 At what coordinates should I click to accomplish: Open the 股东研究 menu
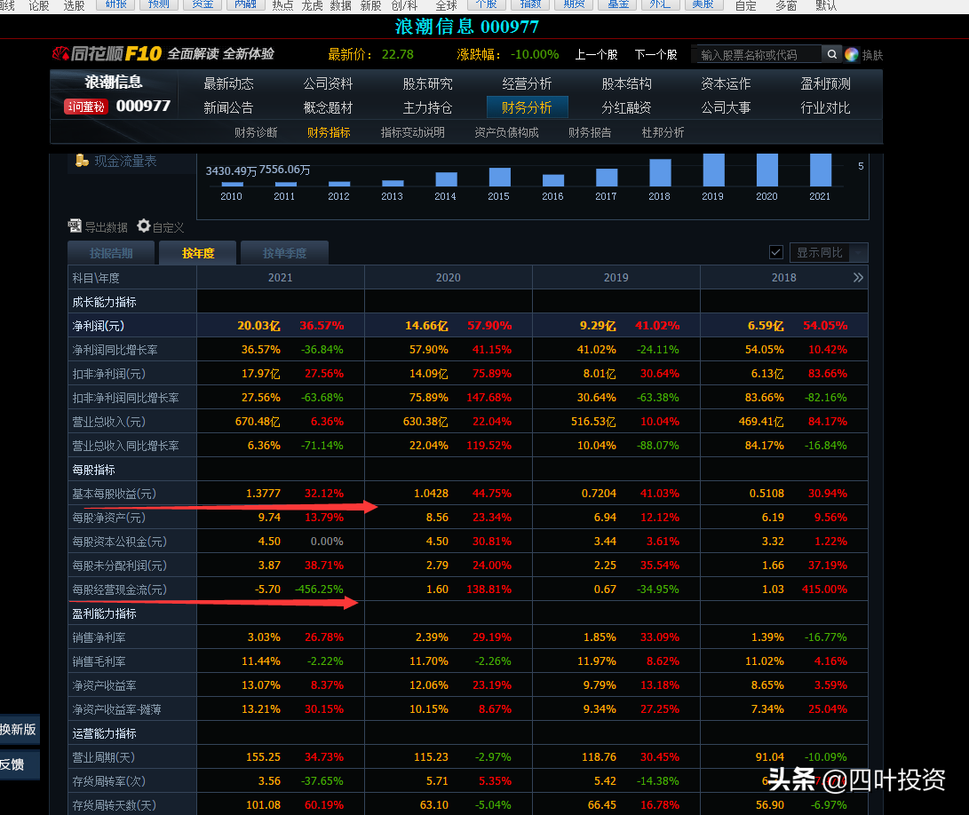427,83
